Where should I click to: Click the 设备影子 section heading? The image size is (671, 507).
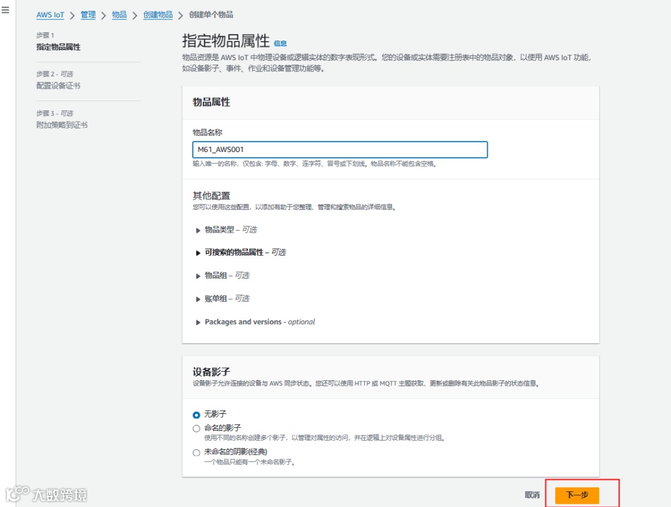(x=211, y=372)
